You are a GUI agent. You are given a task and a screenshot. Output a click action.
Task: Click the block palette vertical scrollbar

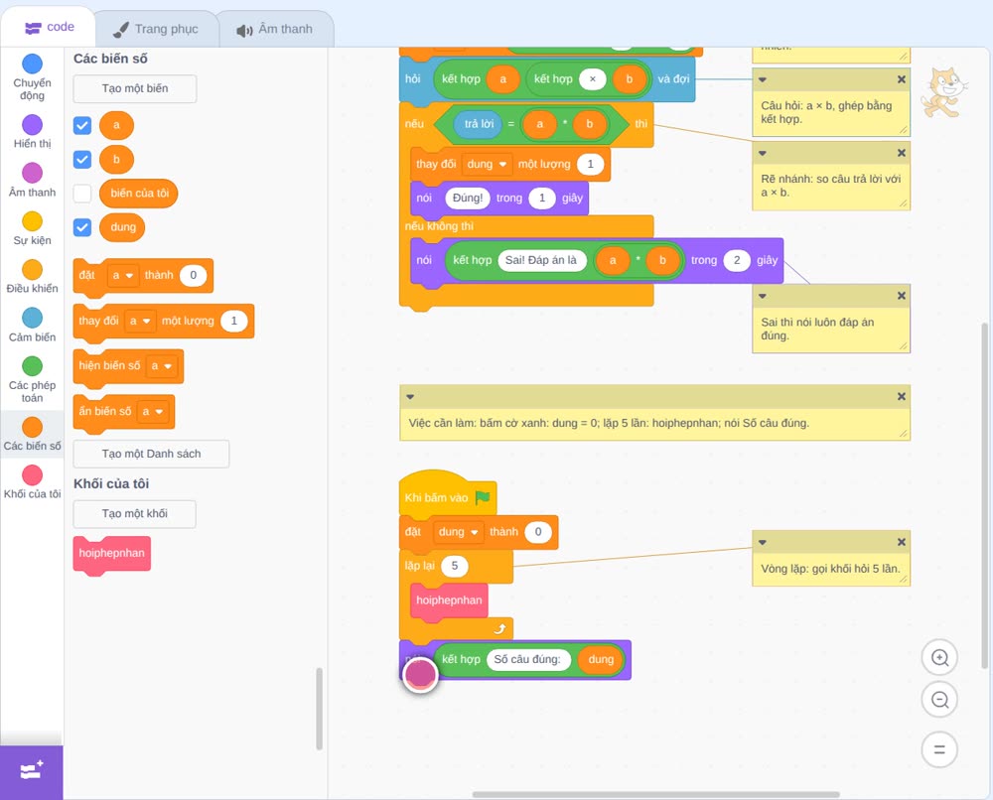click(x=319, y=709)
